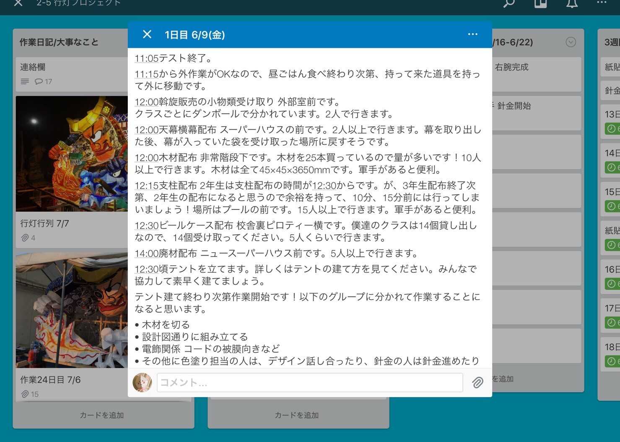Tap カードを追加 under the 作業日記 list
This screenshot has width=620, height=442.
click(x=102, y=415)
